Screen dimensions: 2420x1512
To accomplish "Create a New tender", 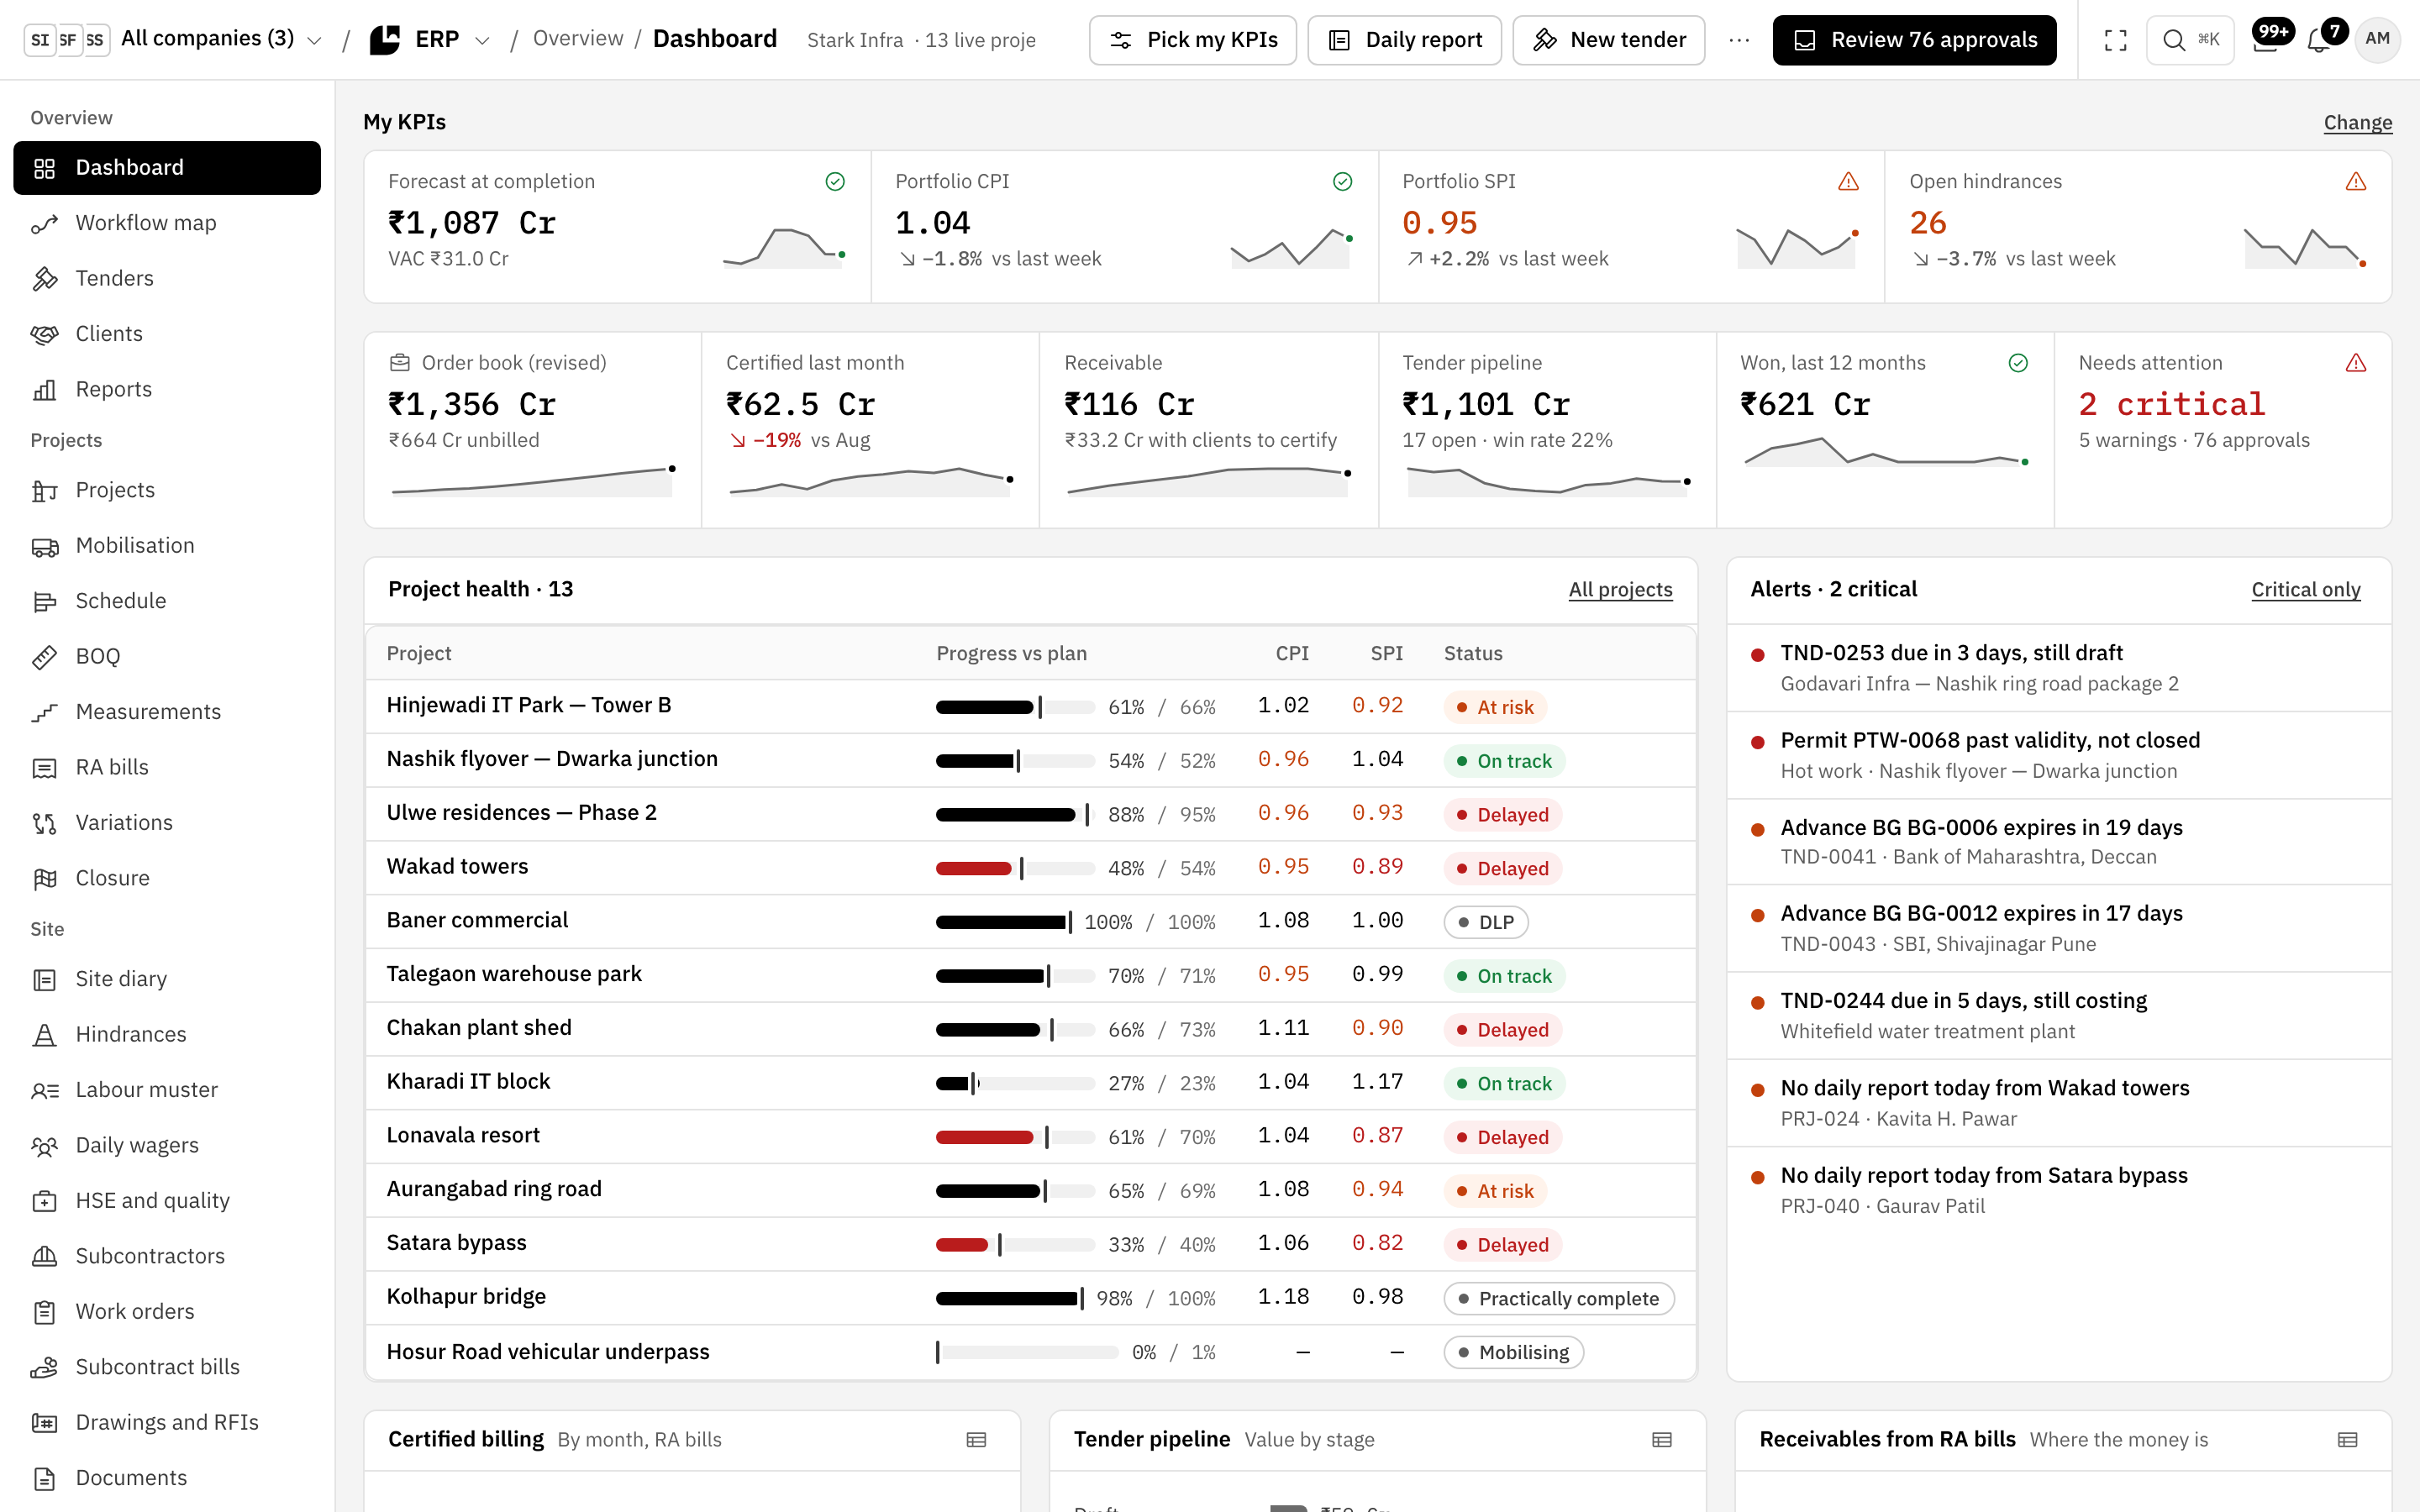I will coord(1608,40).
